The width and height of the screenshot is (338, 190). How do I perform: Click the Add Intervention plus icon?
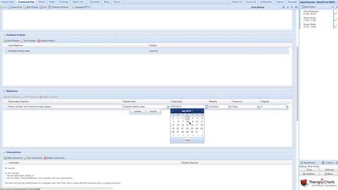click(x=5, y=158)
